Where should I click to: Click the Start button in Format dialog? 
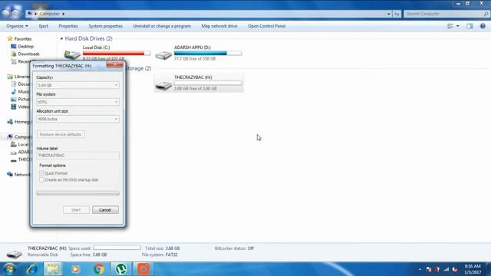pyautogui.click(x=76, y=210)
